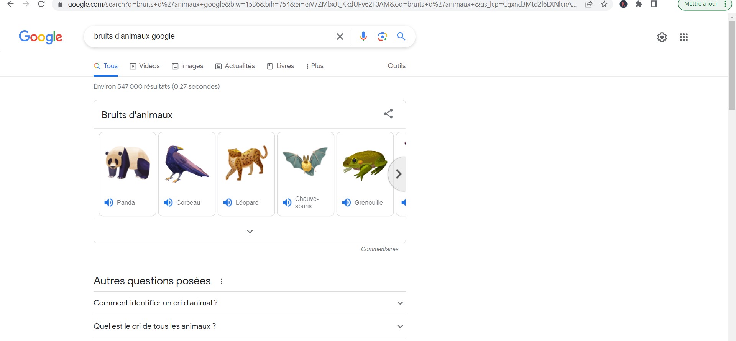Expand "Comment identifier un cri d'animal ?"
The image size is (736, 341).
(x=249, y=303)
